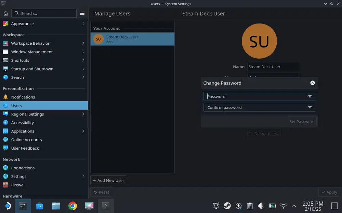Image resolution: width=342 pixels, height=213 pixels.
Task: Open application launcher in taskbar
Action: tap(8, 206)
